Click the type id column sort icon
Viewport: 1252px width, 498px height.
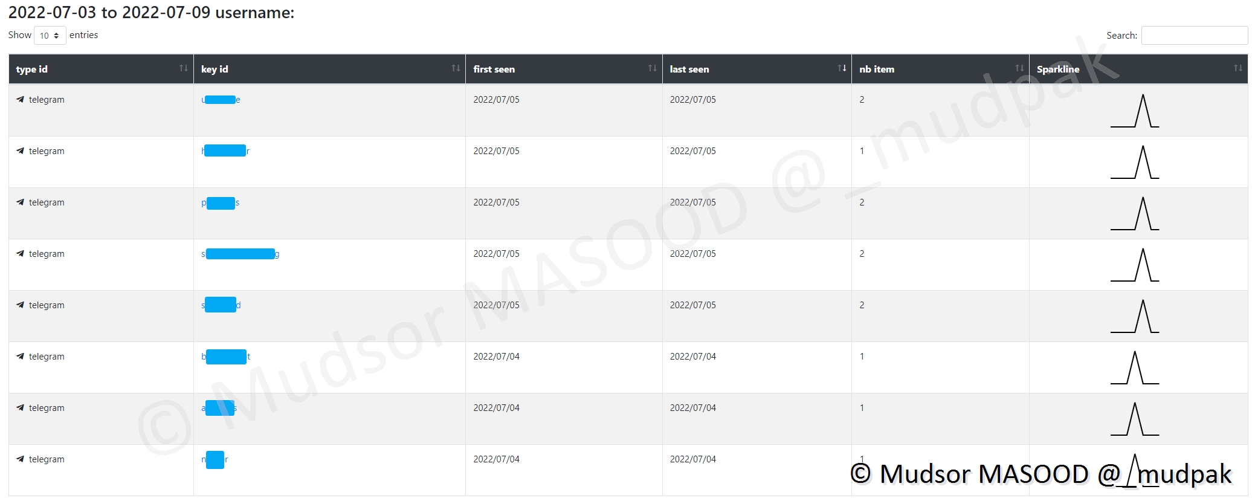pyautogui.click(x=184, y=68)
